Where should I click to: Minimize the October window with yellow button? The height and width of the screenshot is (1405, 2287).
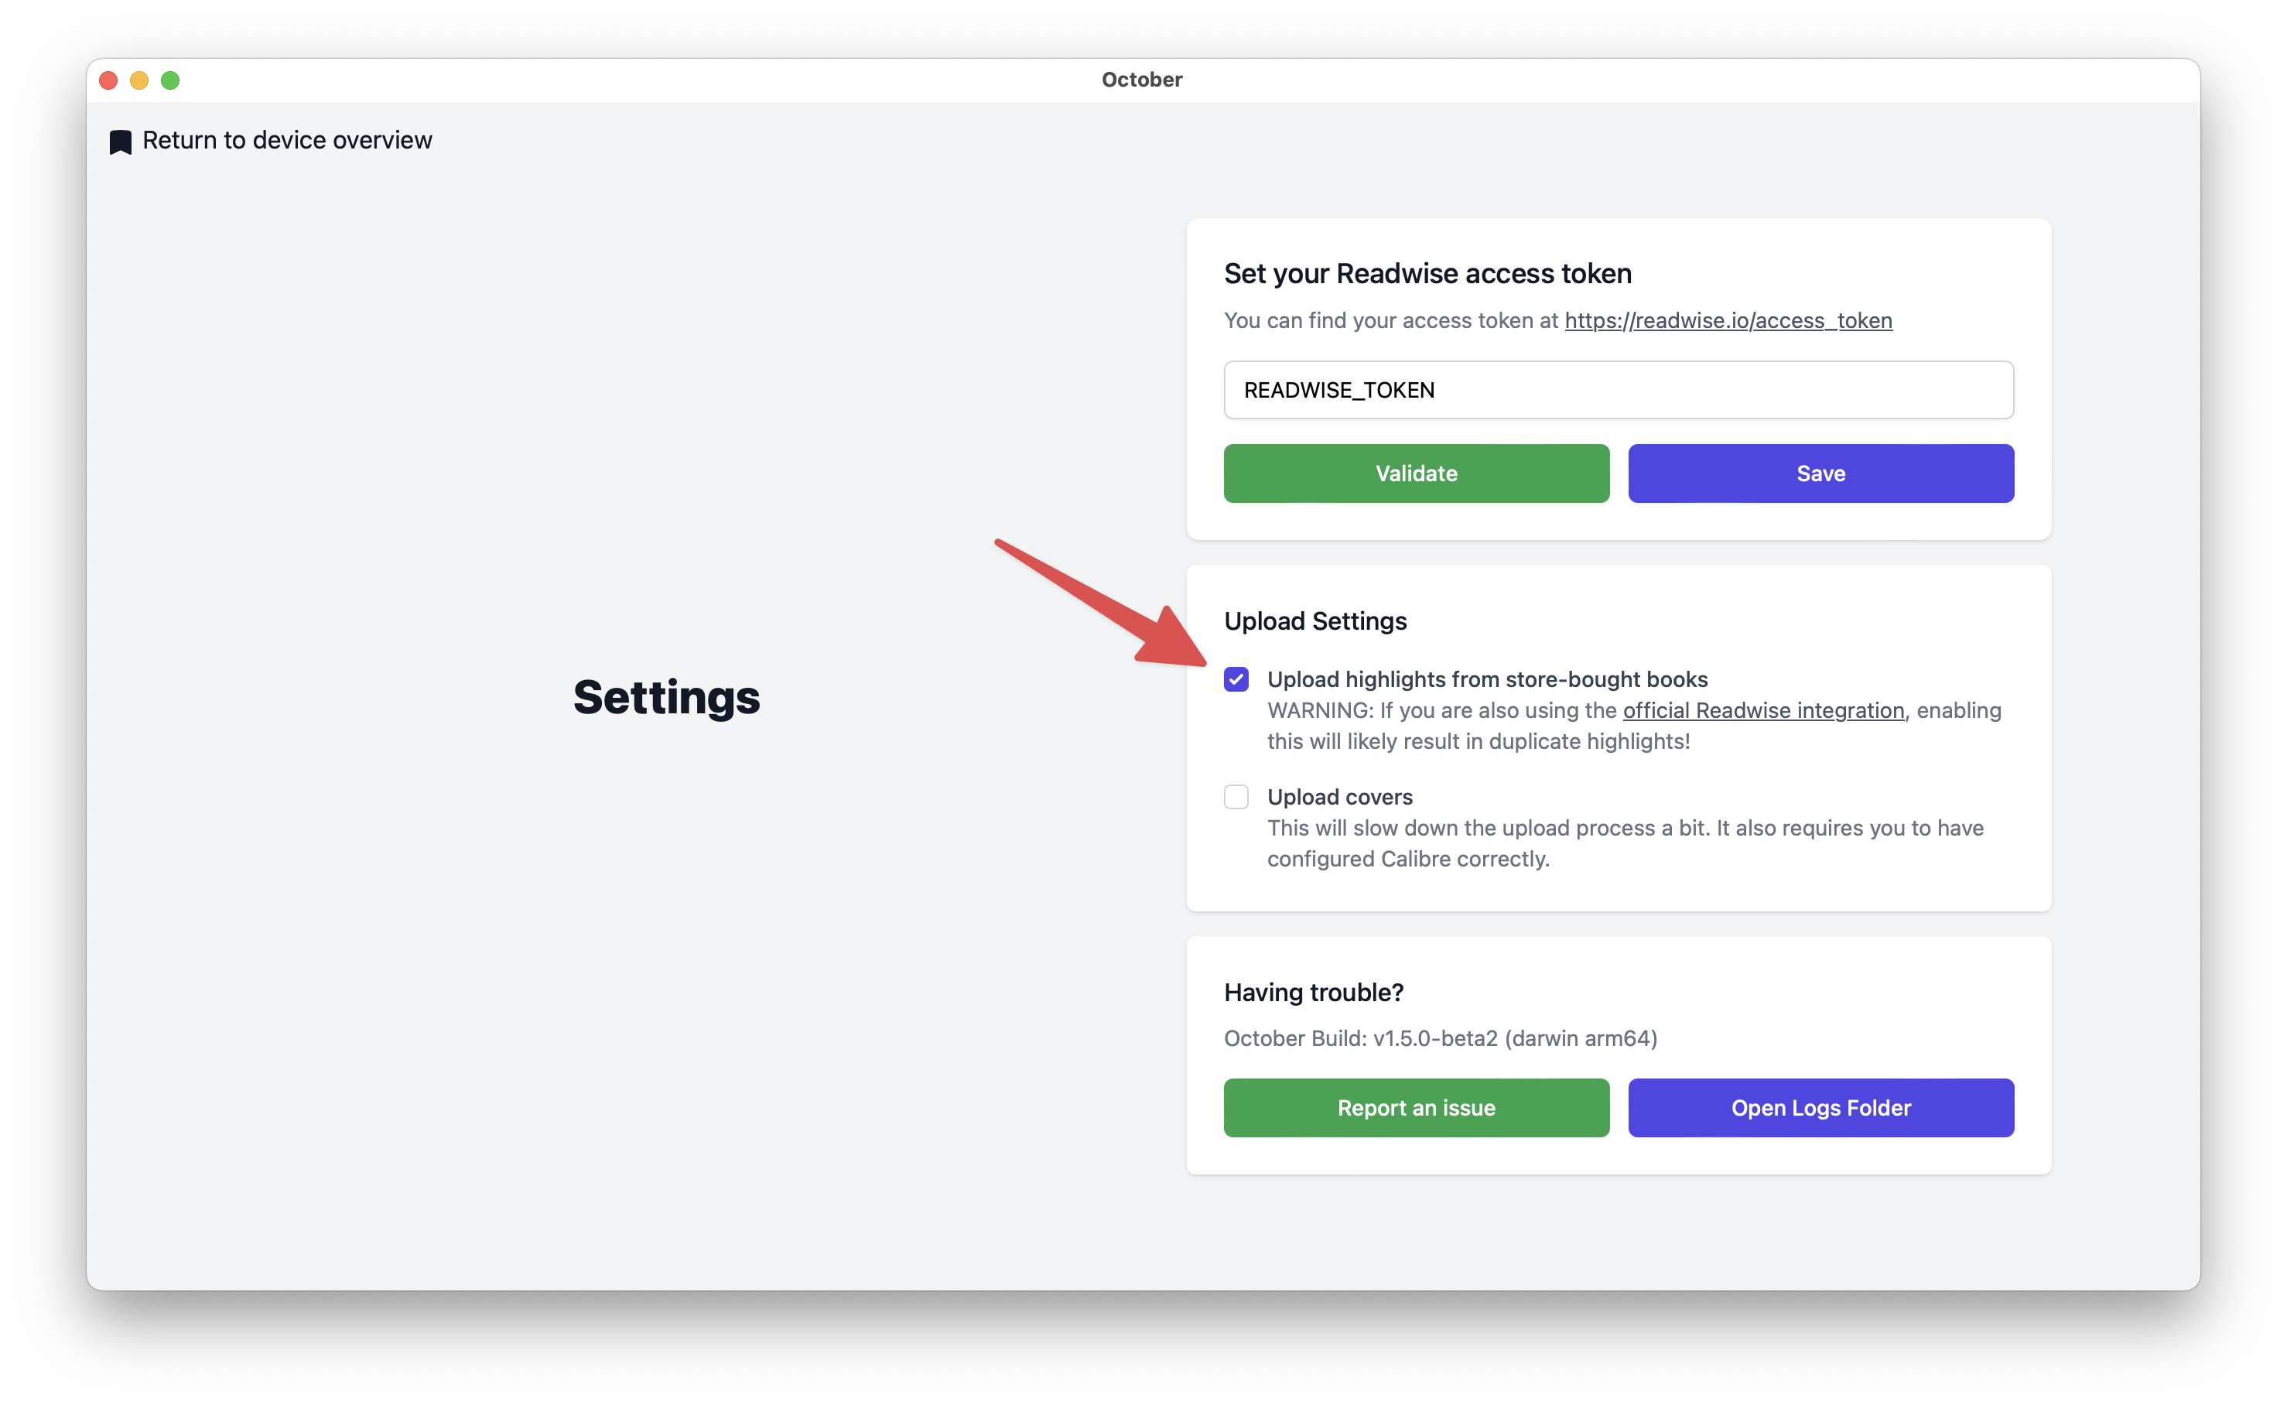click(139, 80)
